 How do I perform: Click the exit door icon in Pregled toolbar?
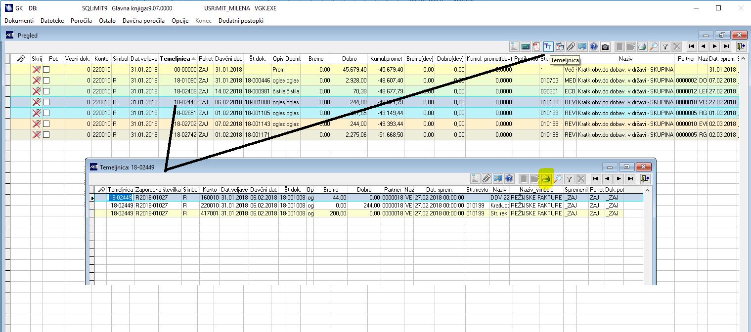coord(740,47)
